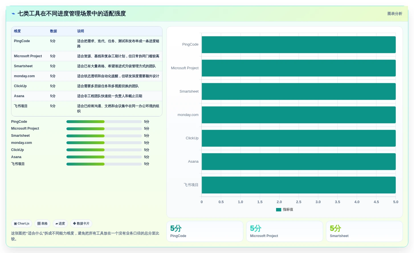Click the monday.com chart axis label
414x253 pixels.
click(x=188, y=115)
